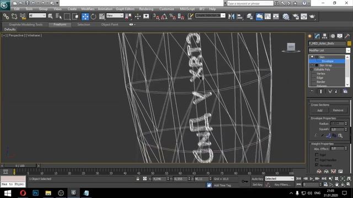Open the Material Editor icon

pos(286,16)
